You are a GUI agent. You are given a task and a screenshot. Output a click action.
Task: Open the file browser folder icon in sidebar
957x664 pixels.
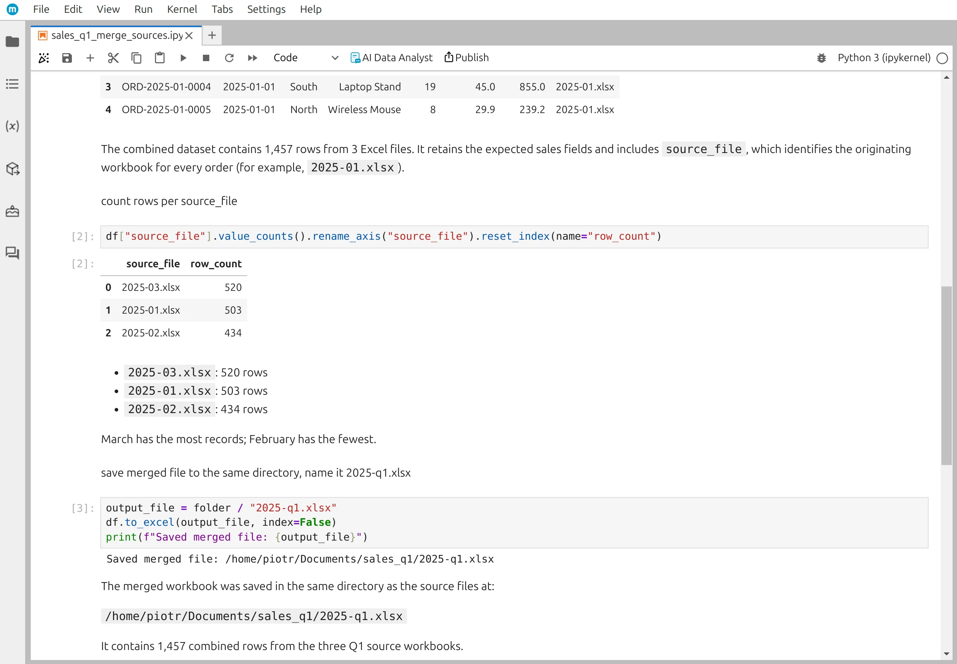[12, 42]
